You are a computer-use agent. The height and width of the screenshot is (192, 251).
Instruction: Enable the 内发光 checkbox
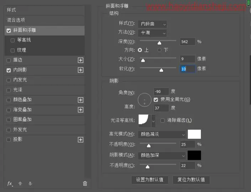click(x=9, y=80)
